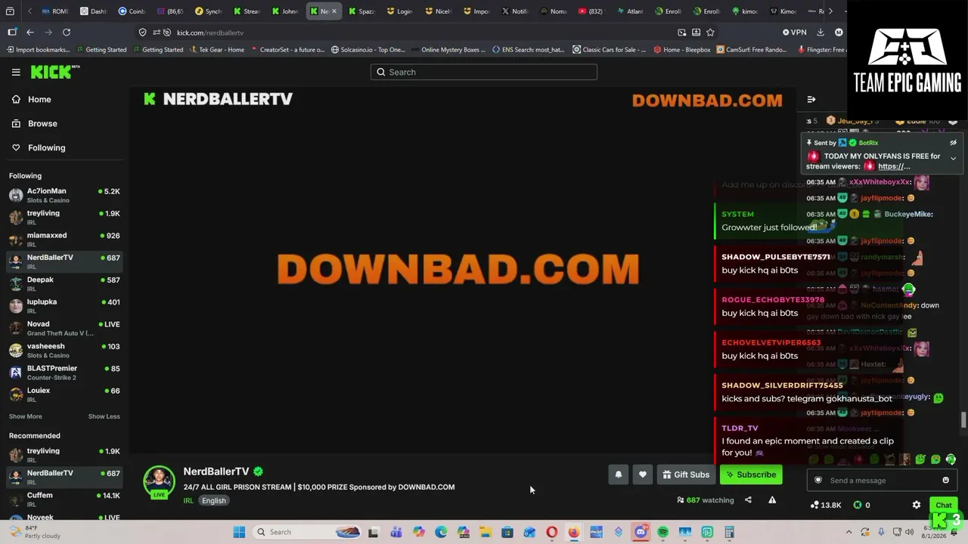Open the Windows Start menu

[x=239, y=532]
